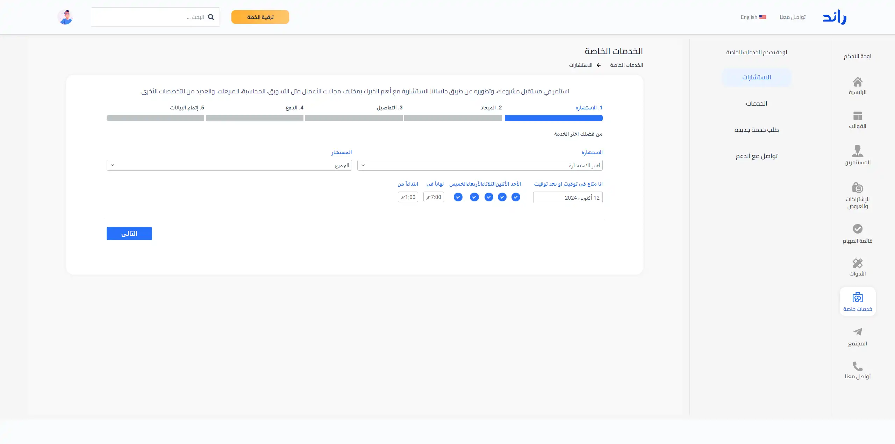Open قائمة المهام task list icon
This screenshot has width=895, height=444.
[x=857, y=229]
